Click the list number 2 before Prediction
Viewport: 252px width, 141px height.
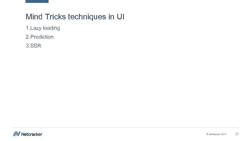point(27,37)
